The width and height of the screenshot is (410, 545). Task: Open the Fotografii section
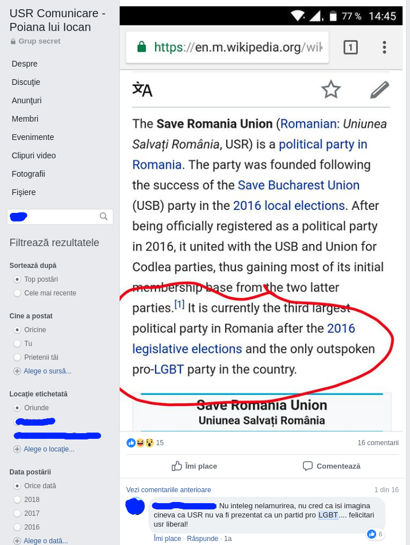tap(28, 174)
